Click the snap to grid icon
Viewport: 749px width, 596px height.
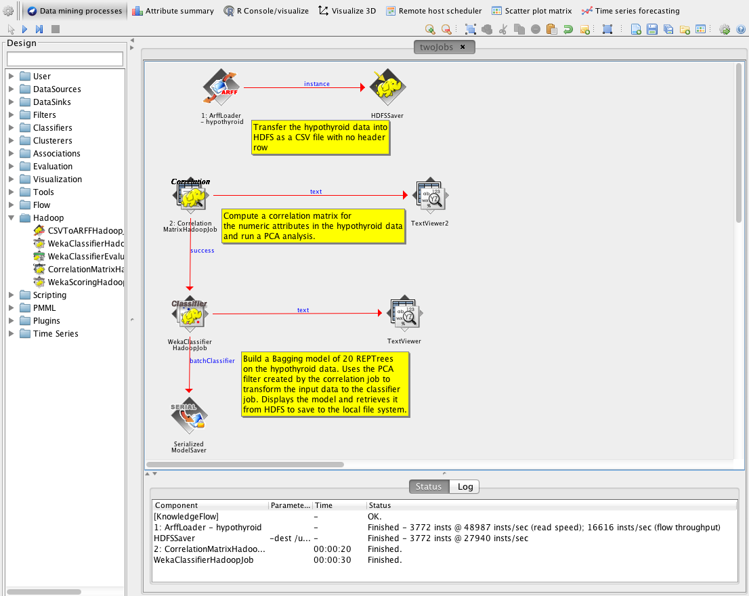(607, 30)
